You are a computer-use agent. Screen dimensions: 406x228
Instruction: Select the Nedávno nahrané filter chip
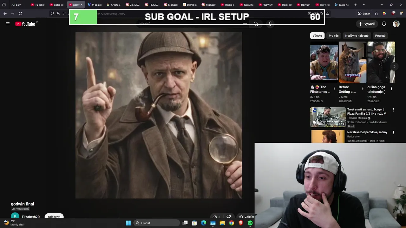pyautogui.click(x=357, y=36)
